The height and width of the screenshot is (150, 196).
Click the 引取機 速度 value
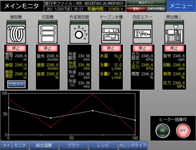click(x=52, y=66)
